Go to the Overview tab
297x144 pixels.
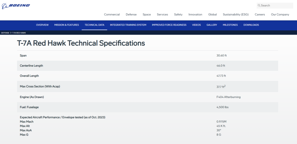[x=42, y=25]
